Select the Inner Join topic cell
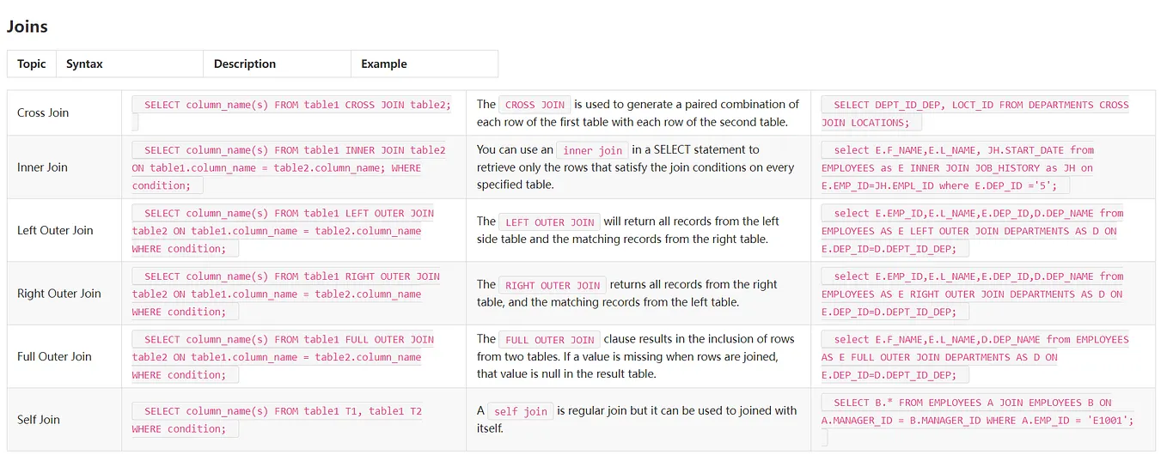Image resolution: width=1167 pixels, height=467 pixels. tap(64, 167)
